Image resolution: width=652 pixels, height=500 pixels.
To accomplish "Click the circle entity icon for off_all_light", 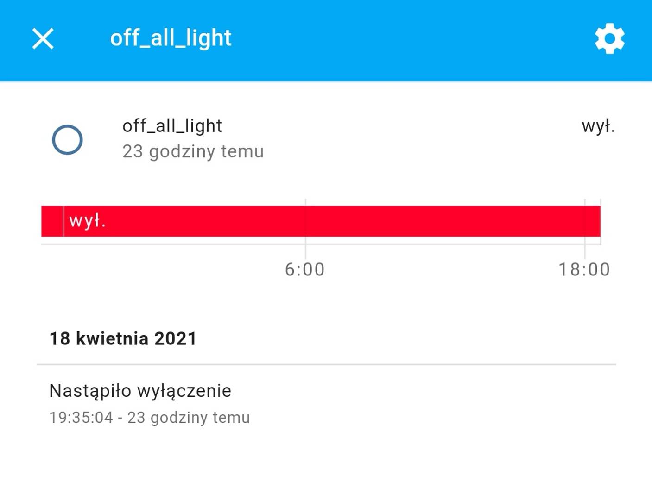I will tap(67, 139).
